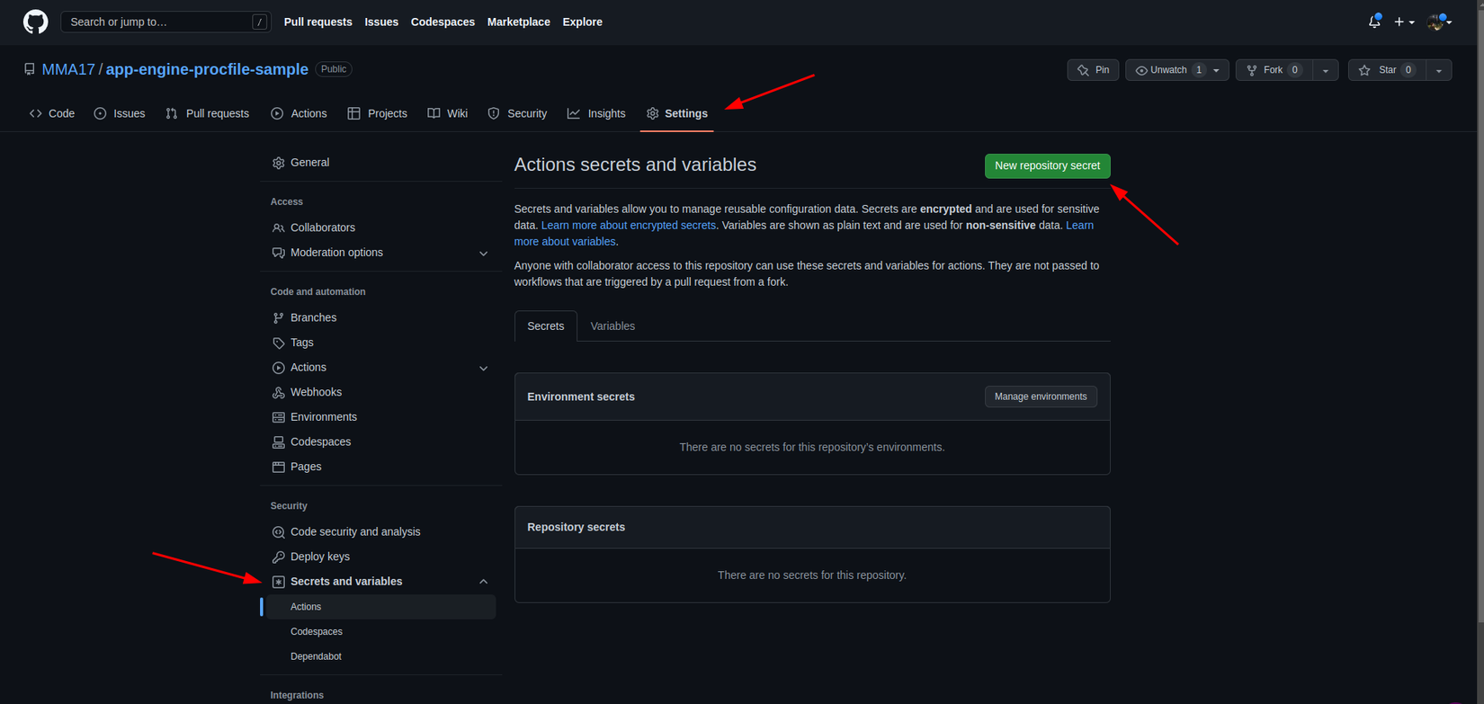Pin this repository

click(x=1093, y=70)
